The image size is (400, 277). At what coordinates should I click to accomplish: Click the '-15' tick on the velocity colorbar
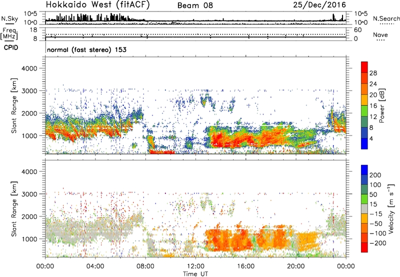pos(376,214)
